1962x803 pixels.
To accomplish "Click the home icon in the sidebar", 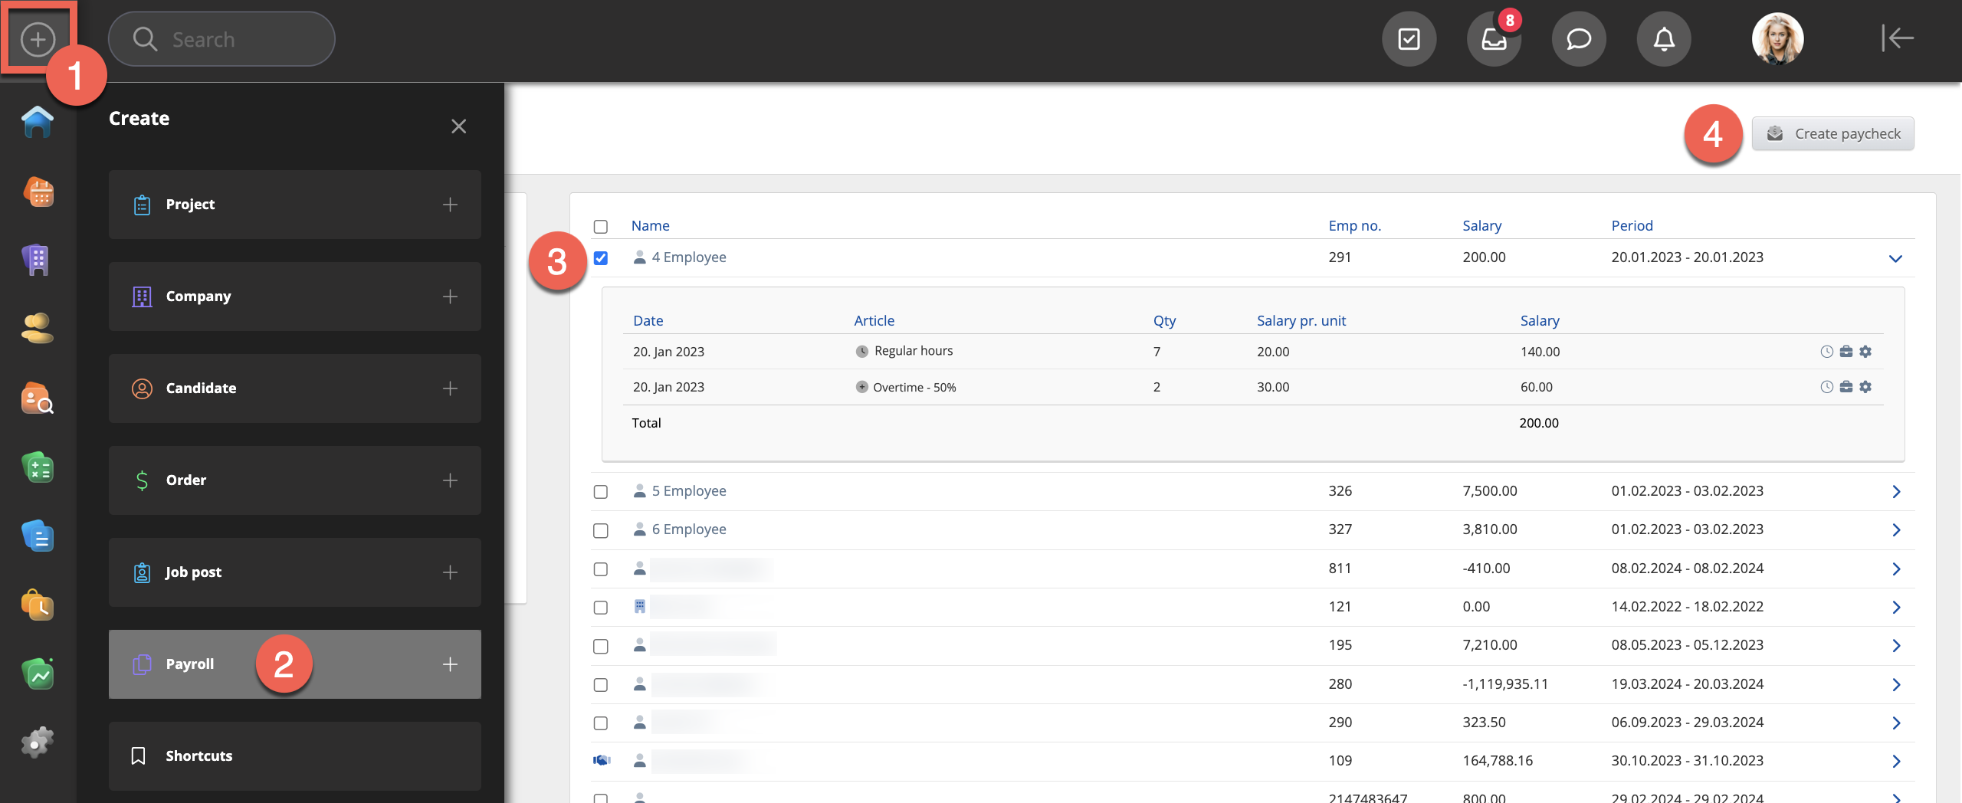I will (37, 123).
